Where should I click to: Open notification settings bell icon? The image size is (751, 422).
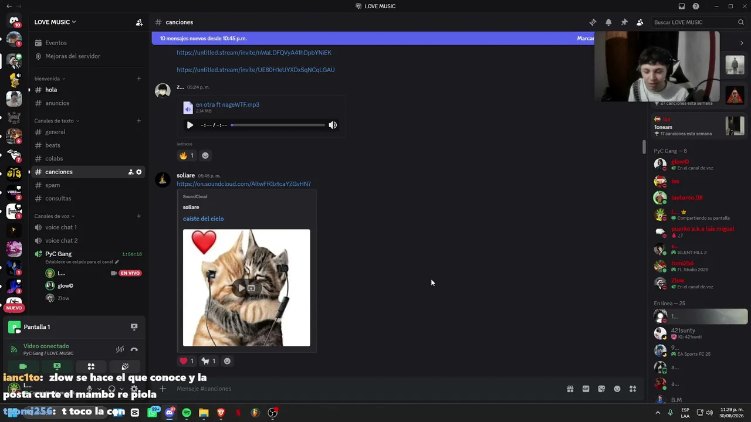point(608,22)
